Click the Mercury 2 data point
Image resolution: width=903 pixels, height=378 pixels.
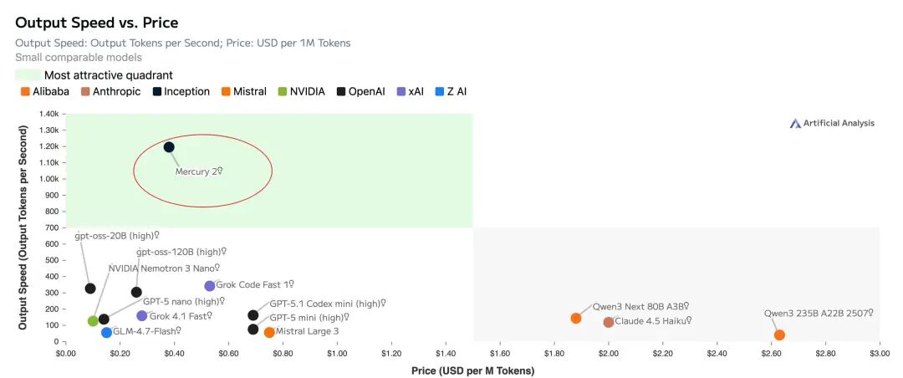tap(169, 147)
